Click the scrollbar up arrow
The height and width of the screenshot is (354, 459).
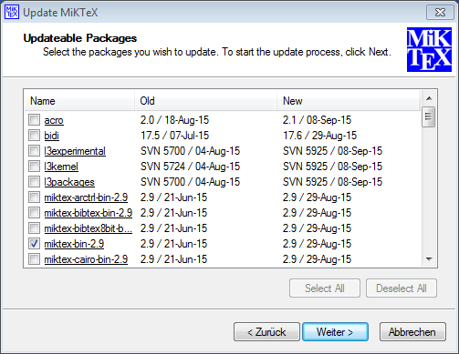tap(429, 98)
